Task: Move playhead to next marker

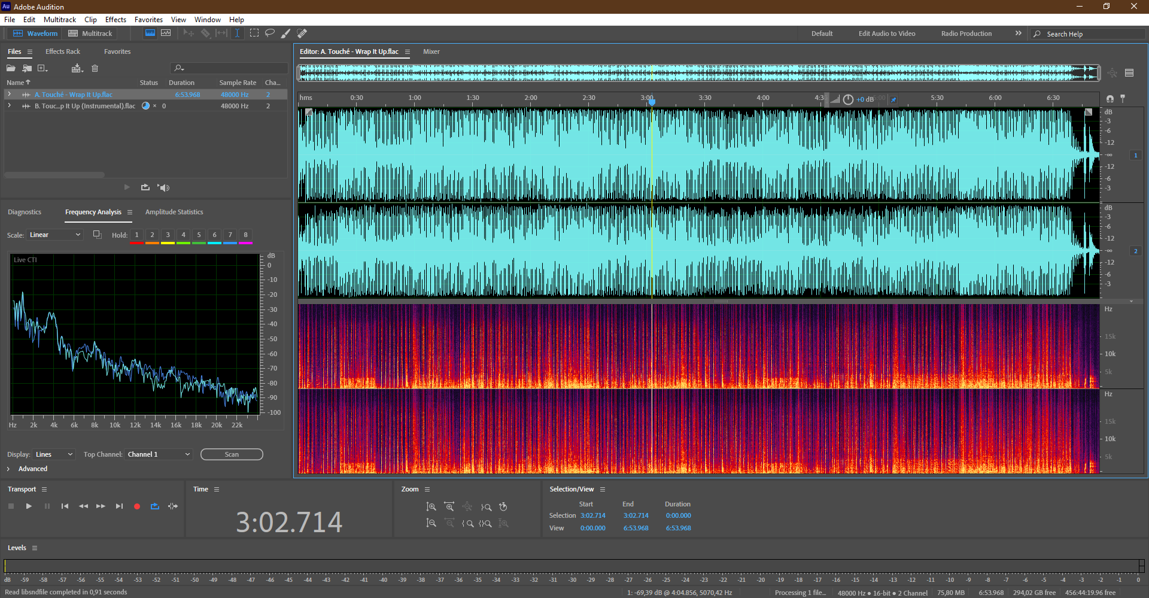Action: [119, 506]
